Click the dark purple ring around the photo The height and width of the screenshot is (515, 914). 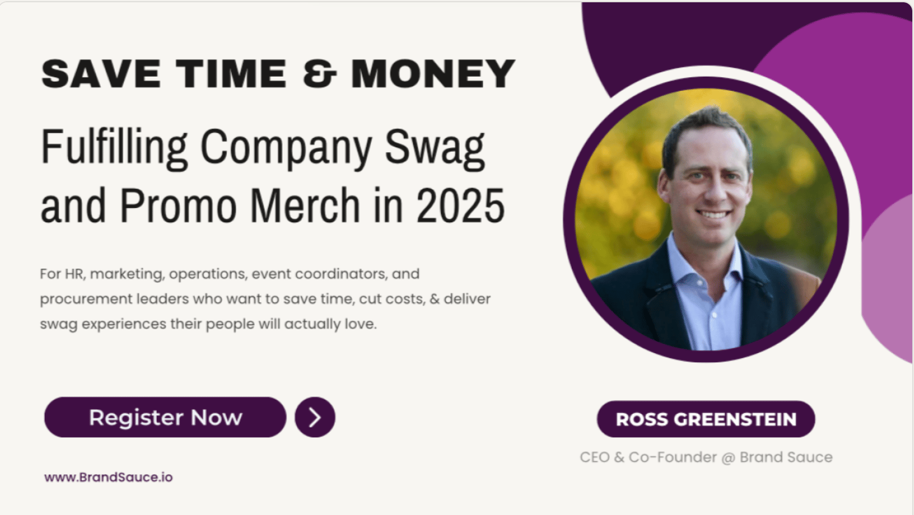[x=569, y=220]
